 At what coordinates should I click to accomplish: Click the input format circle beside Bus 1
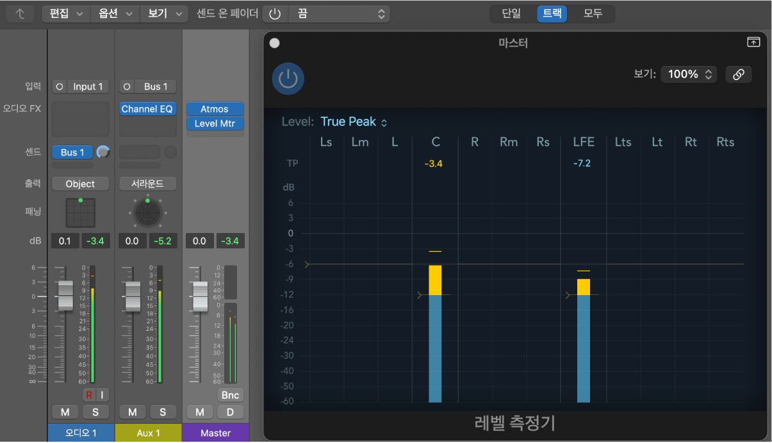(127, 86)
